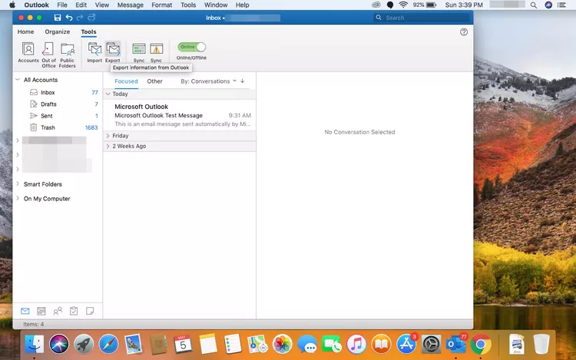The image size is (576, 360).
Task: Click the Redo arrow in title bar
Action: pos(80,18)
